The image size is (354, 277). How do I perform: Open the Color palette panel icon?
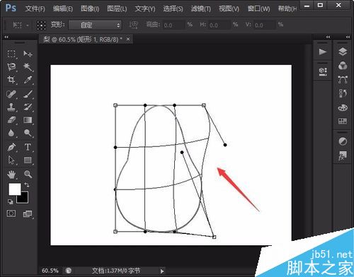(343, 107)
